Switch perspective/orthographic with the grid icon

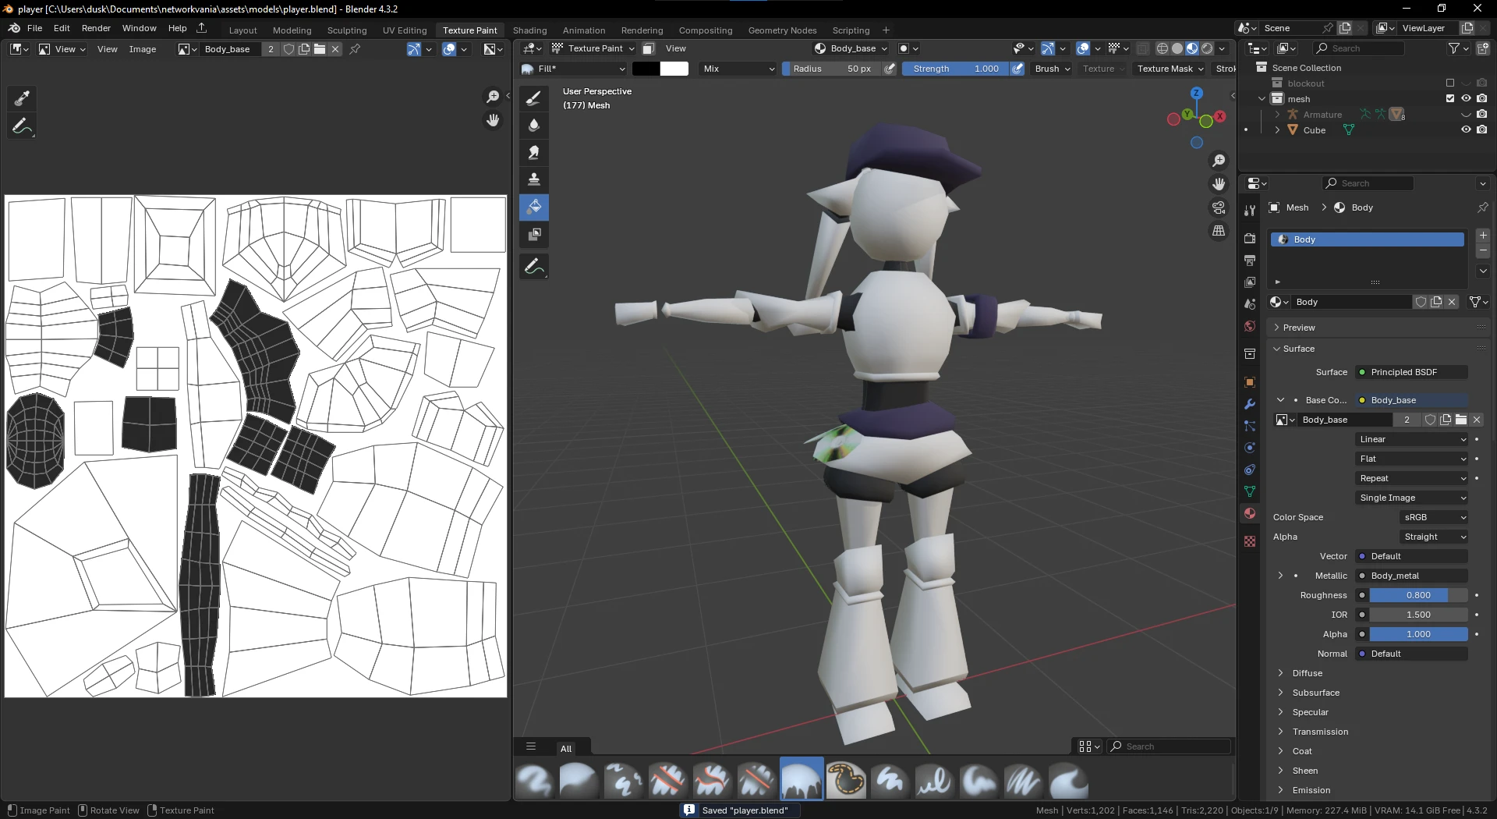(1219, 231)
